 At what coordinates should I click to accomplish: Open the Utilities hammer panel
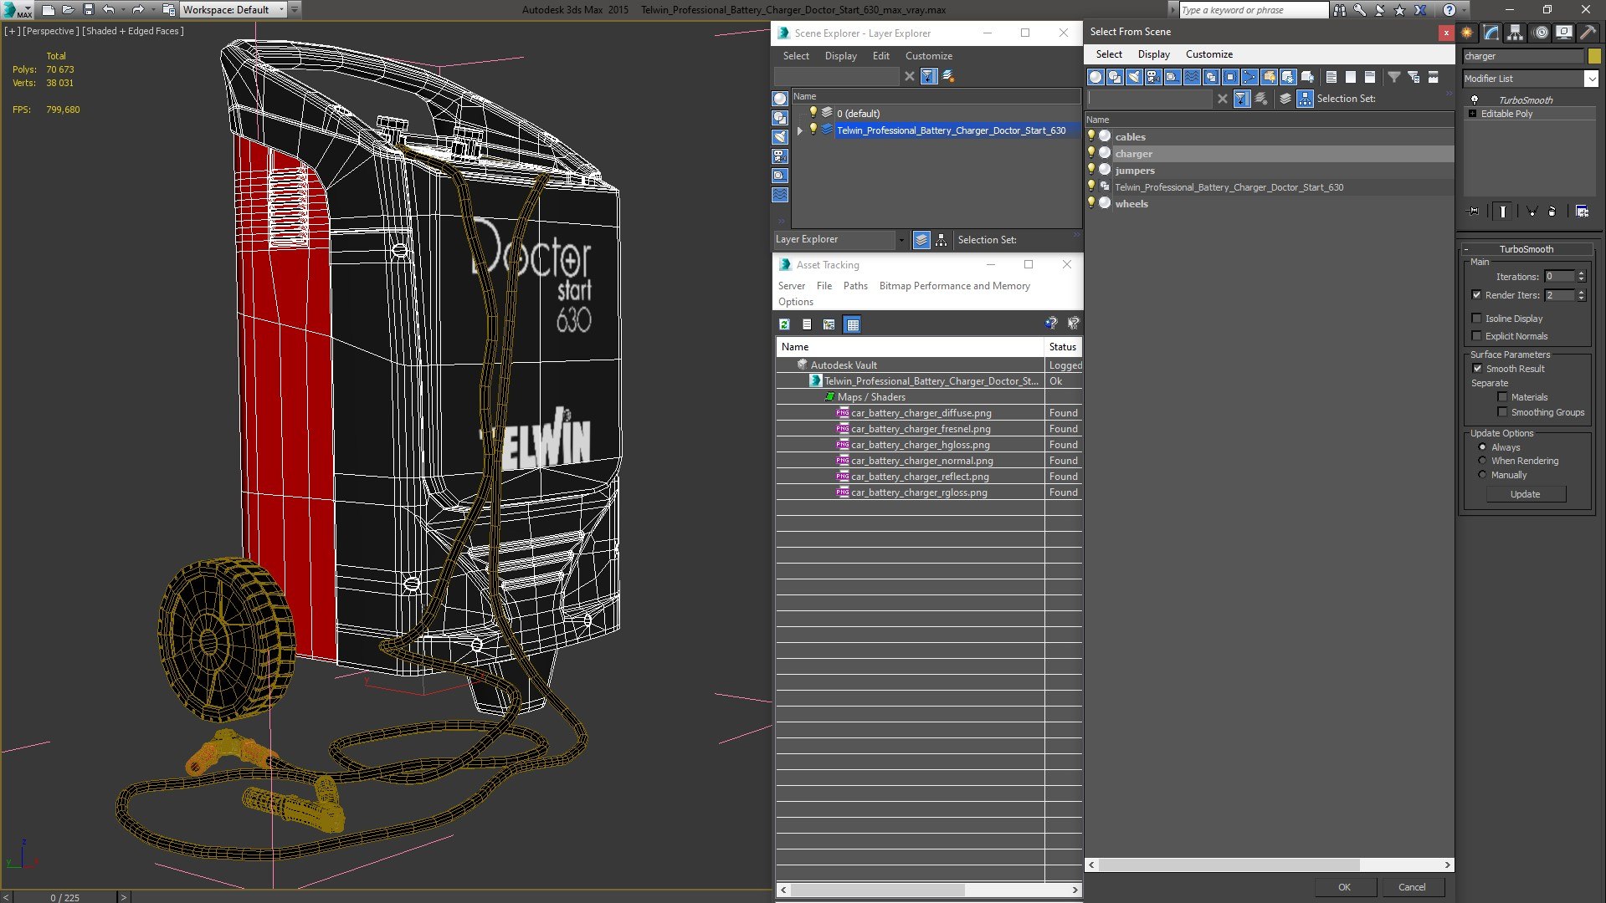(x=1588, y=33)
